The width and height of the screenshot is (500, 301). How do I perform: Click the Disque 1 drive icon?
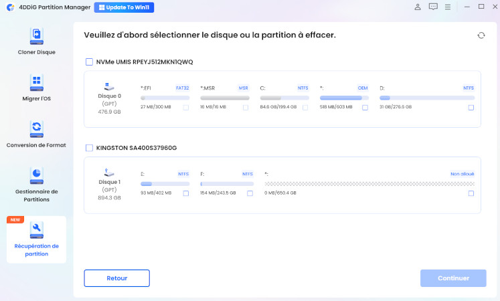point(109,172)
